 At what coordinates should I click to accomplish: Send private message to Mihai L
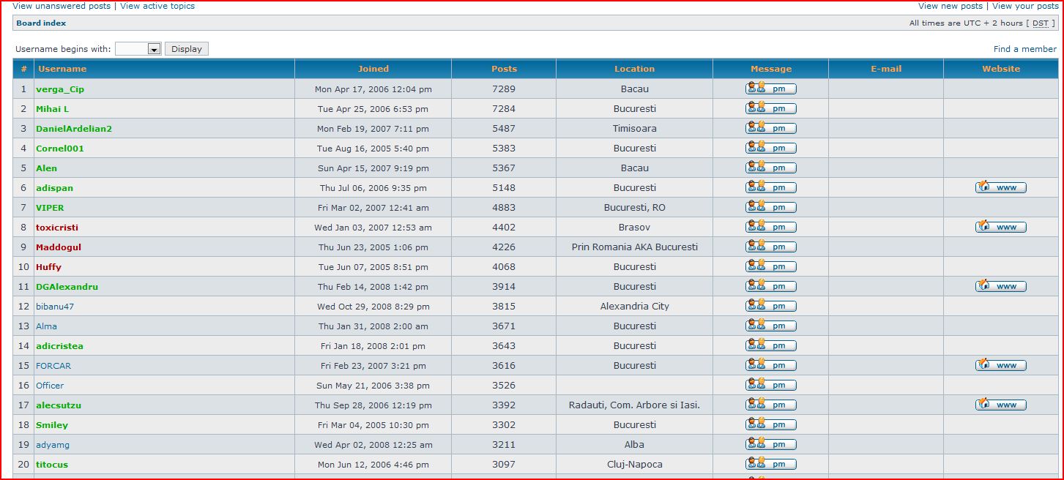click(x=770, y=108)
